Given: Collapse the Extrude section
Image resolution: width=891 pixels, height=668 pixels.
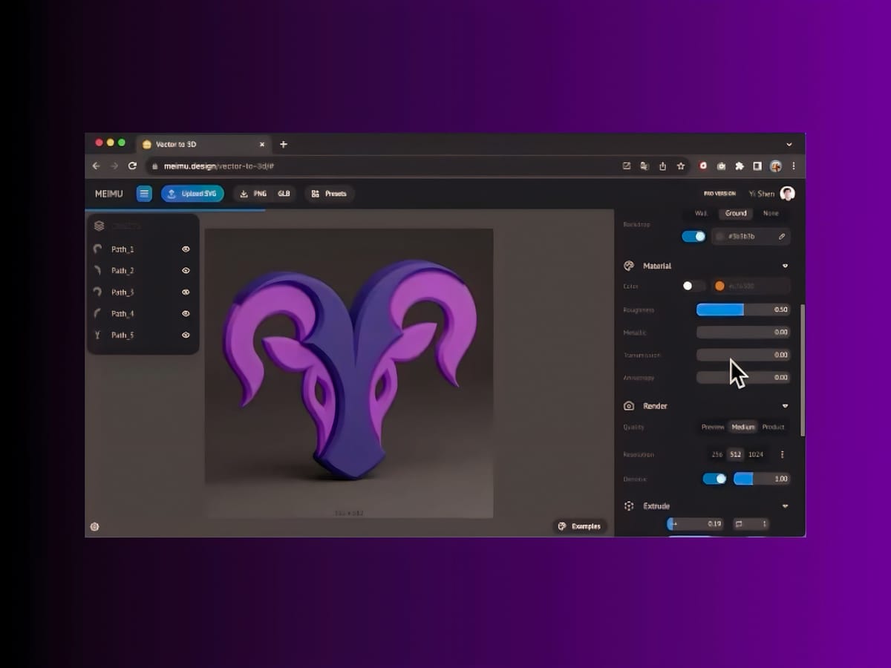Looking at the screenshot, I should 785,506.
